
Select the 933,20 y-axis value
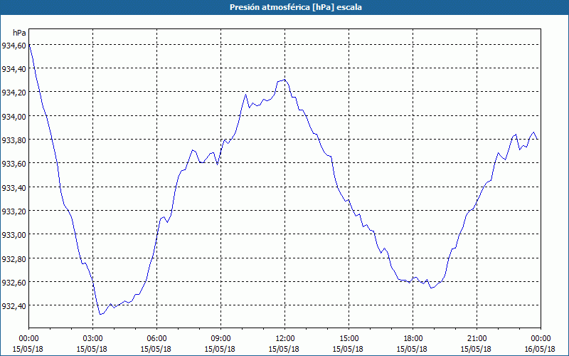14,211
